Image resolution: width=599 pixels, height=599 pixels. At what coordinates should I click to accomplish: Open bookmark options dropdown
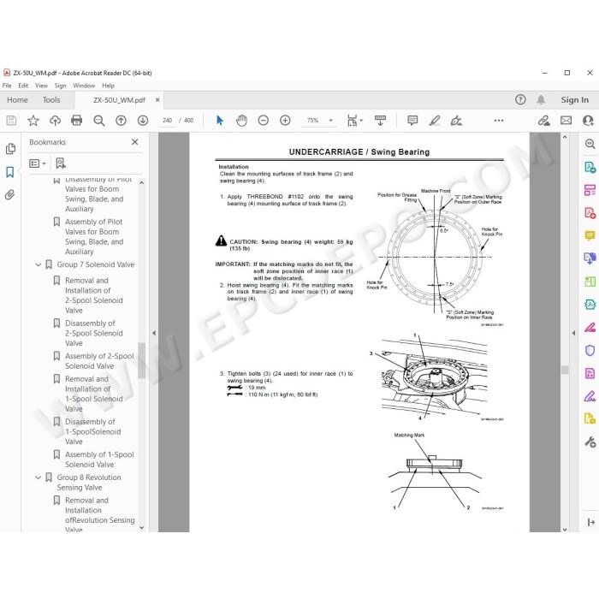pos(38,163)
